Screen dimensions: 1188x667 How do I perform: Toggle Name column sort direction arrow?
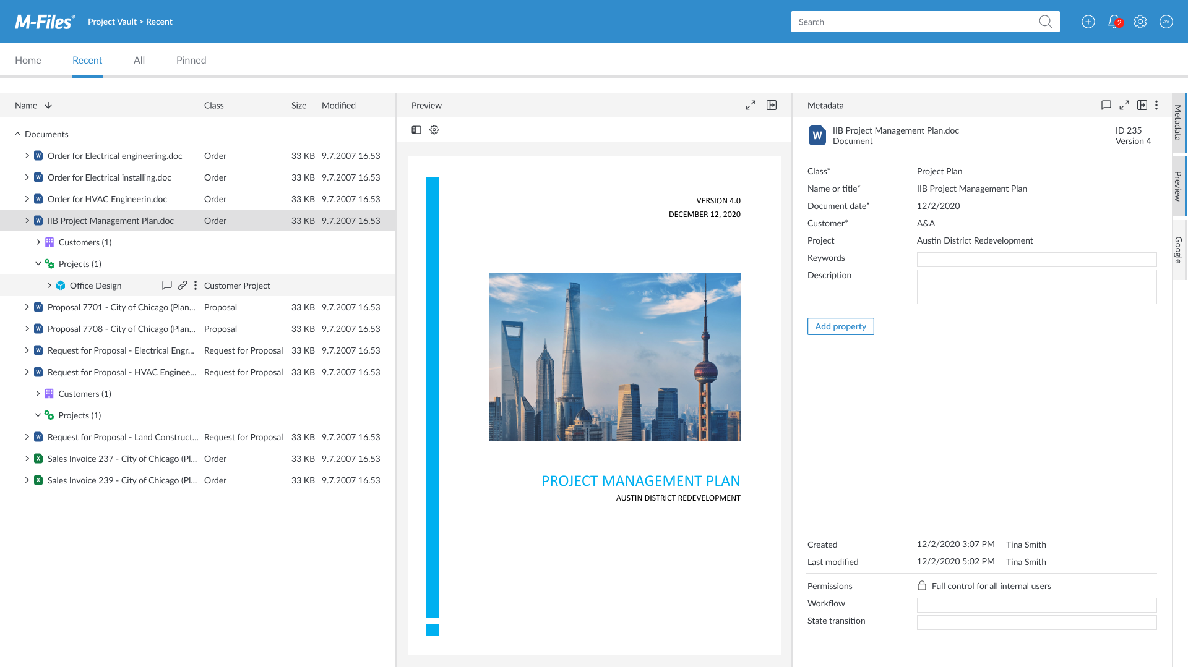(48, 105)
